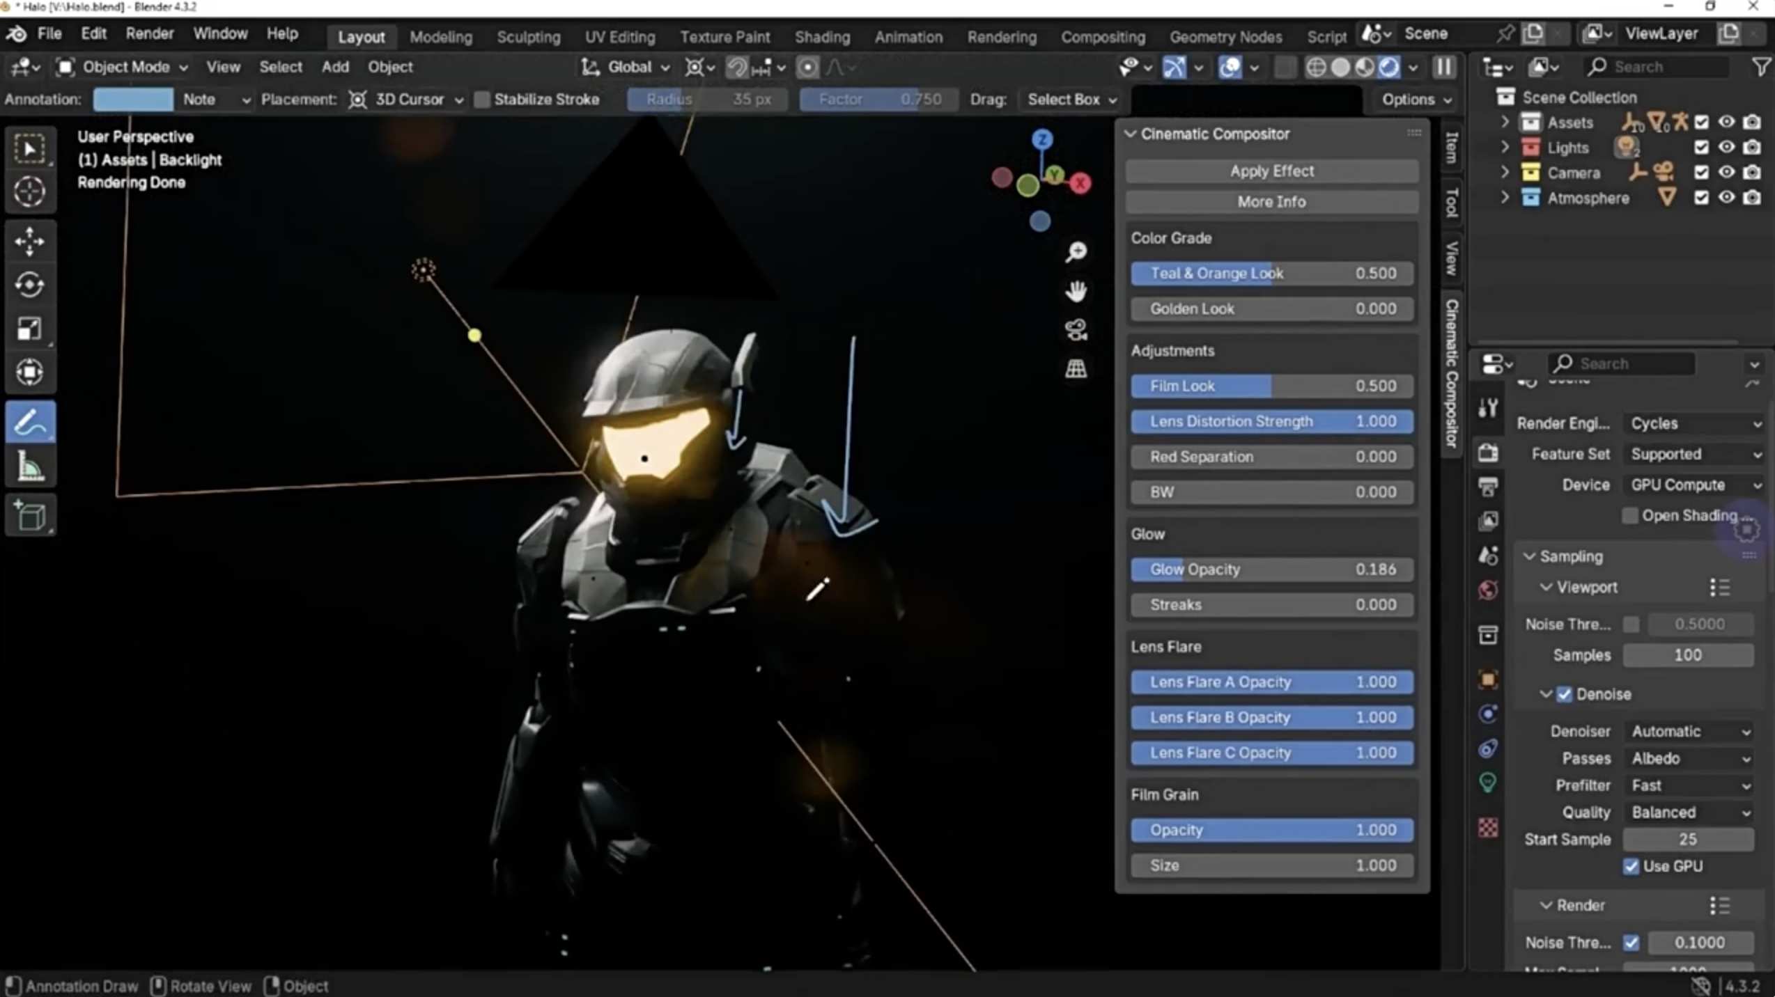Viewport: 1775px width, 997px height.
Task: Toggle camera view in viewport
Action: (x=1076, y=329)
